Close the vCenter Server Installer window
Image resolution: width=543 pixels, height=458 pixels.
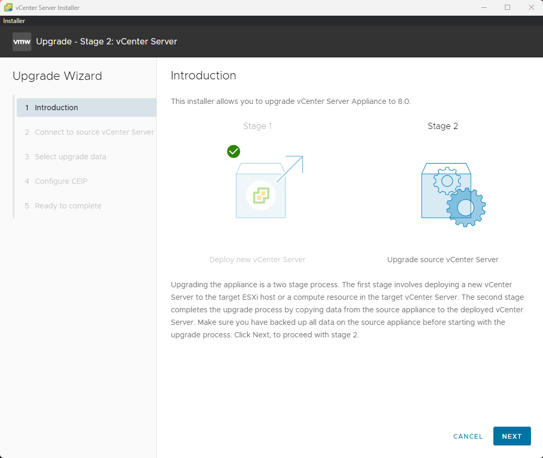531,7
